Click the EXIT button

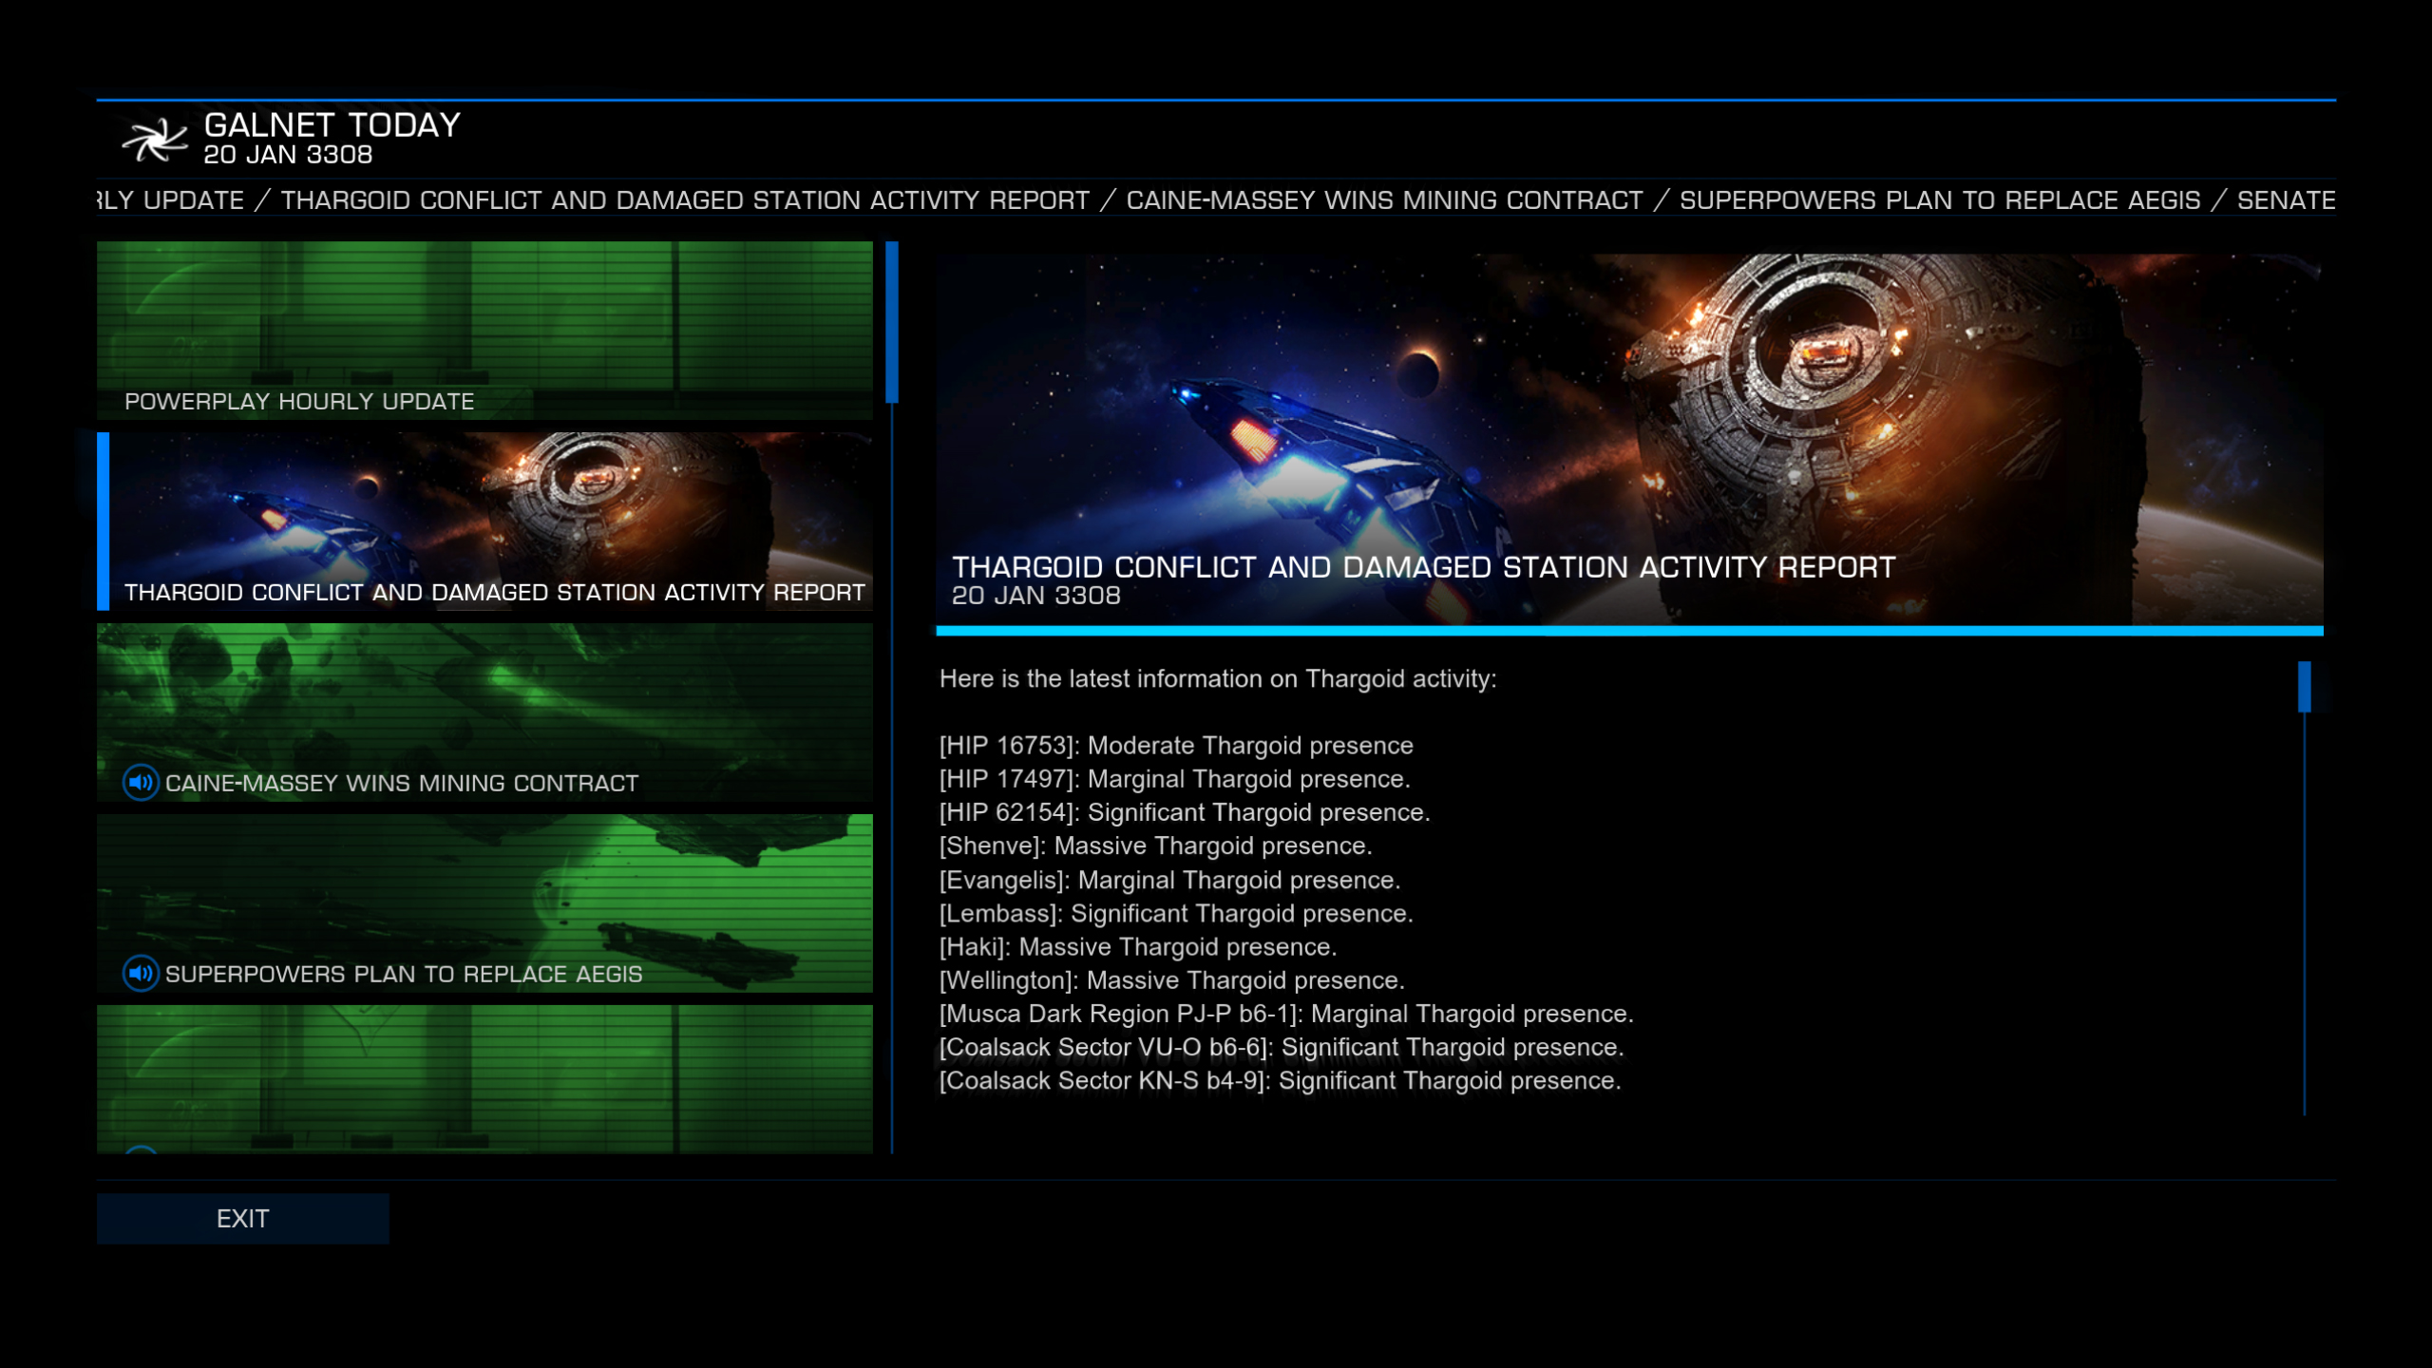point(243,1219)
